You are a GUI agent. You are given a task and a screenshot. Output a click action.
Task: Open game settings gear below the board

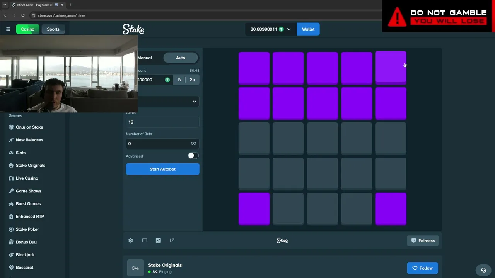pos(131,241)
